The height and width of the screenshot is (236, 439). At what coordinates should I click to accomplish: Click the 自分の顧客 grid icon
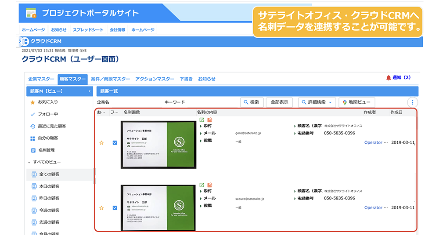tap(32, 138)
